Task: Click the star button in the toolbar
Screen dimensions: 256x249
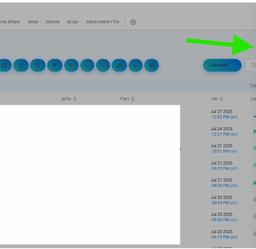Action: pos(71,65)
